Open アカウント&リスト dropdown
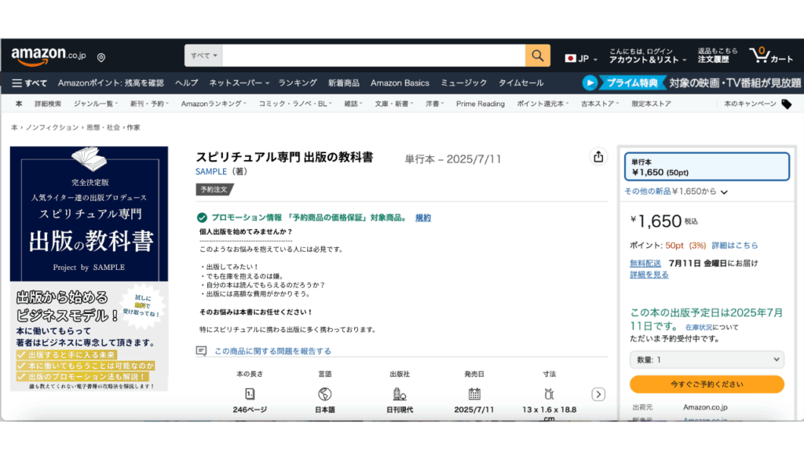Image resolution: width=804 pixels, height=452 pixels. click(647, 56)
